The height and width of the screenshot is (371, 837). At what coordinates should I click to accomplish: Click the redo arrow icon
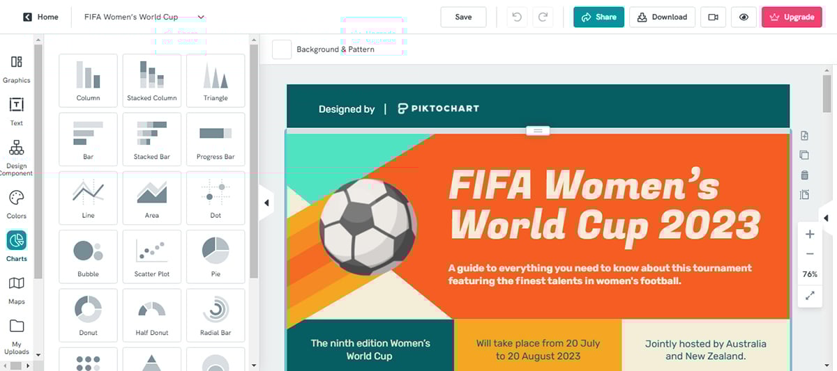tap(542, 17)
